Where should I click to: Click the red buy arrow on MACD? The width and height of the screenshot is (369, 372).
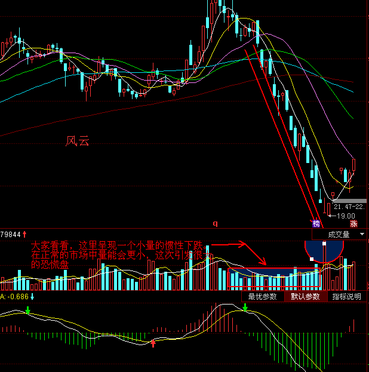[153, 342]
